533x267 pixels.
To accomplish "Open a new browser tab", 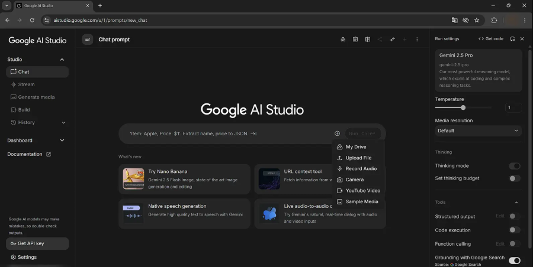I will coord(100,5).
